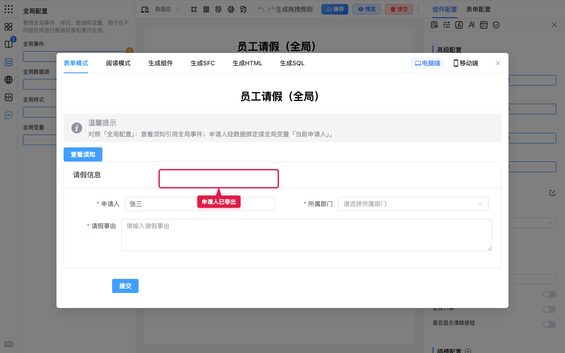Open the 自适应 size dropdown

pyautogui.click(x=167, y=9)
